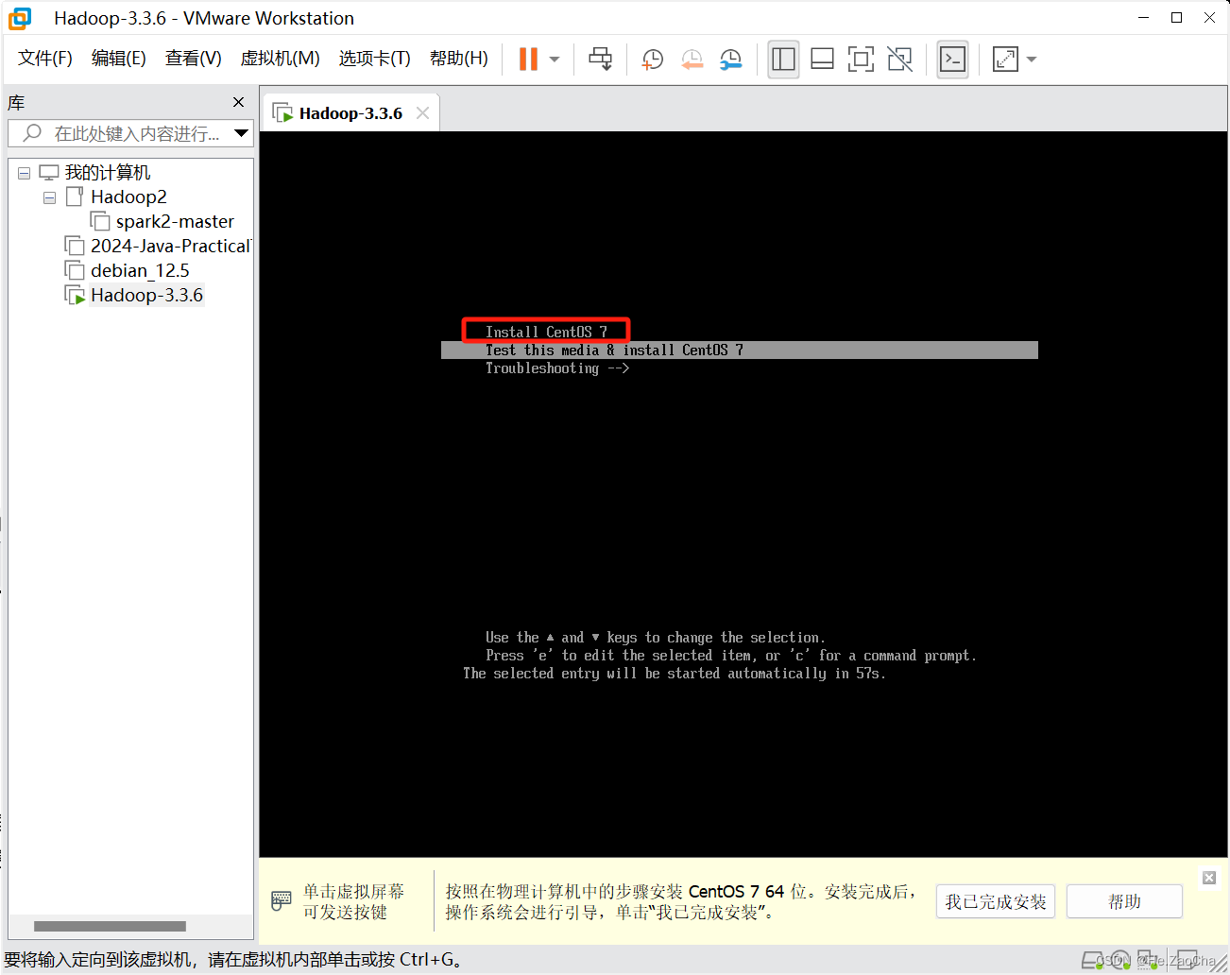
Task: Open the 编辑(E) menu
Action: click(x=118, y=59)
